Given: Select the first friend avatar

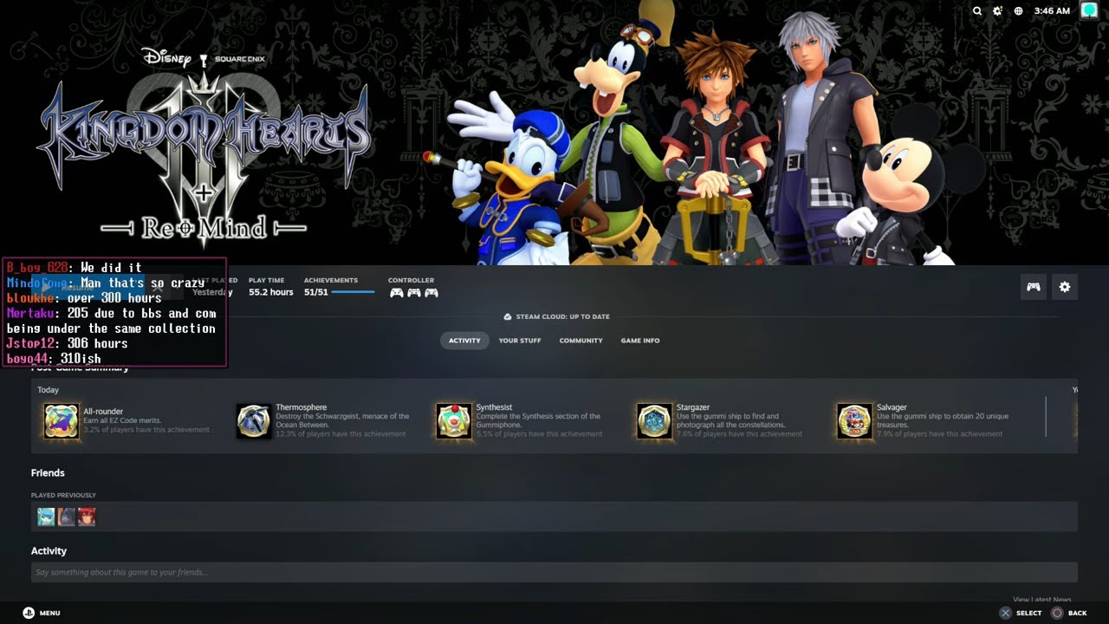Looking at the screenshot, I should (x=46, y=517).
